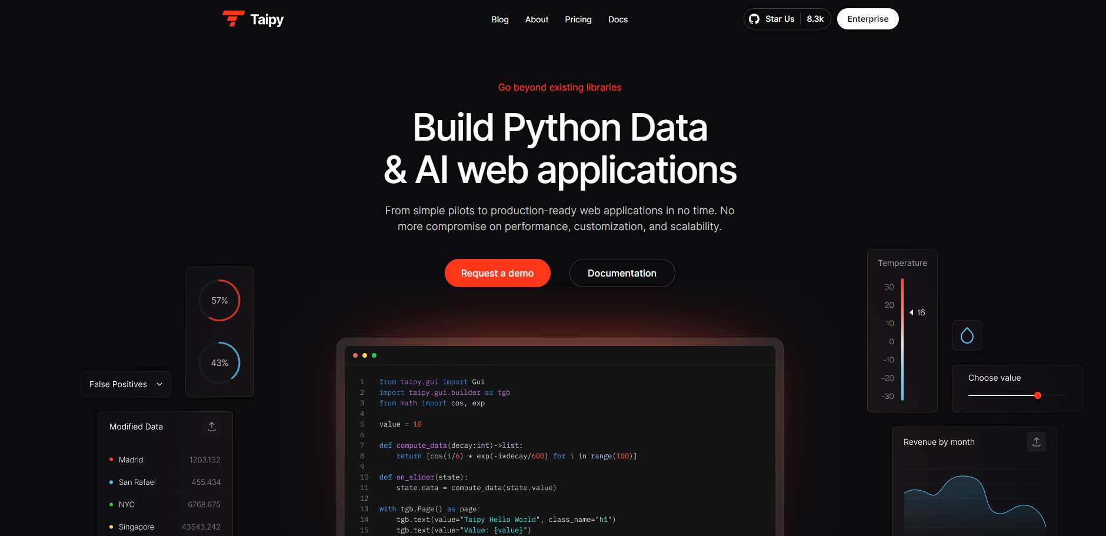Click the water droplet icon tile
Viewport: 1106px width, 536px height.
tap(967, 335)
